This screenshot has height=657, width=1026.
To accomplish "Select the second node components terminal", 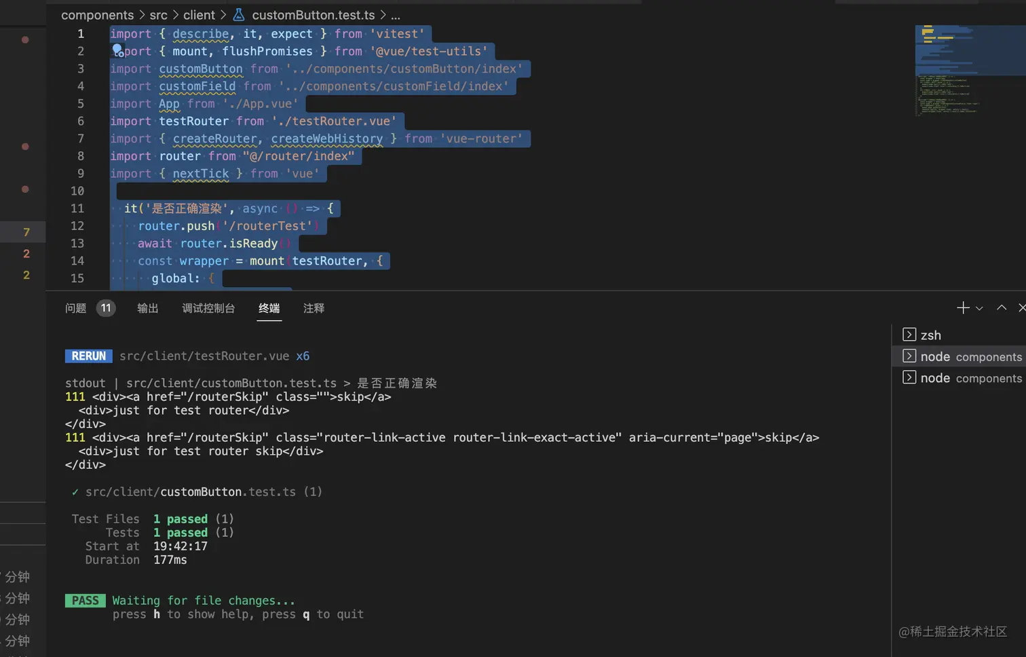I will tap(959, 378).
